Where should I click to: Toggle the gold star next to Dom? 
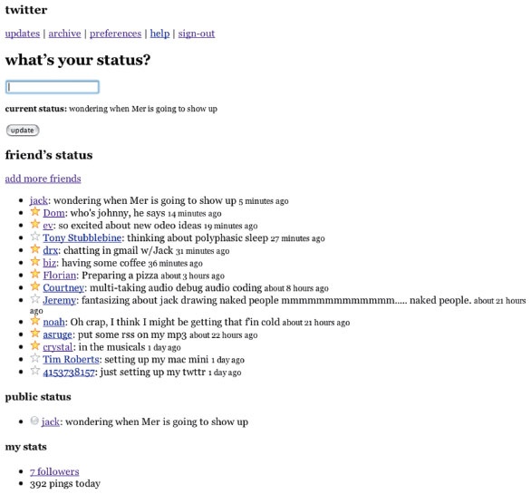(x=34, y=212)
